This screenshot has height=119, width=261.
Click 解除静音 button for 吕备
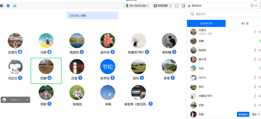(x=243, y=114)
